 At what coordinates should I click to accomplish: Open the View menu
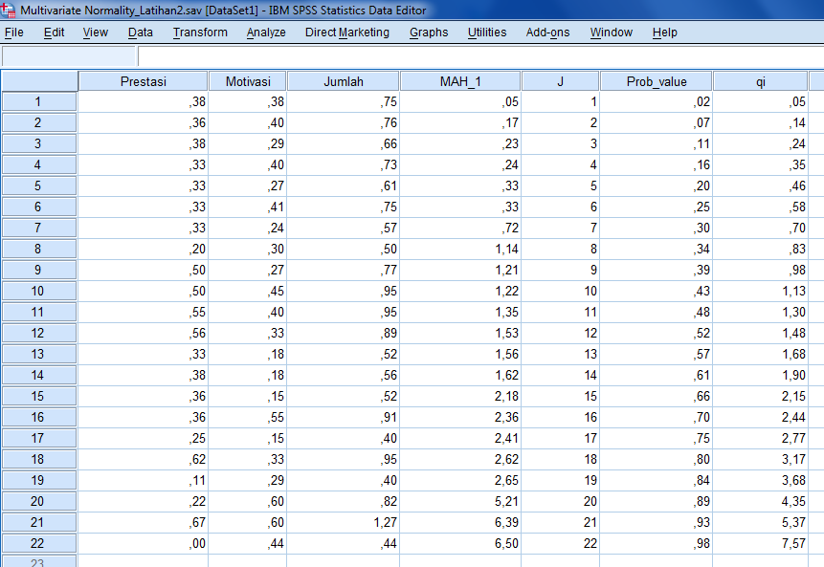click(x=95, y=32)
